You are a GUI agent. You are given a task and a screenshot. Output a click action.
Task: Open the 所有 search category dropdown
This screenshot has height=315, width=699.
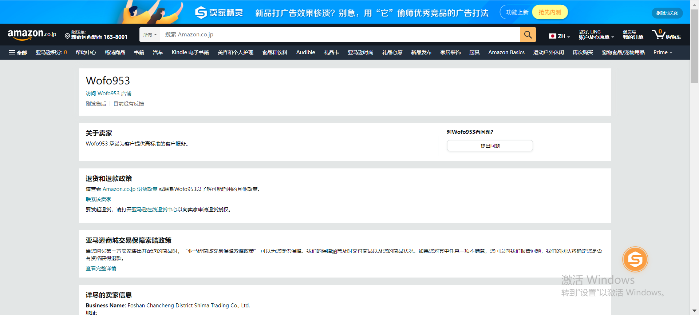click(x=150, y=35)
